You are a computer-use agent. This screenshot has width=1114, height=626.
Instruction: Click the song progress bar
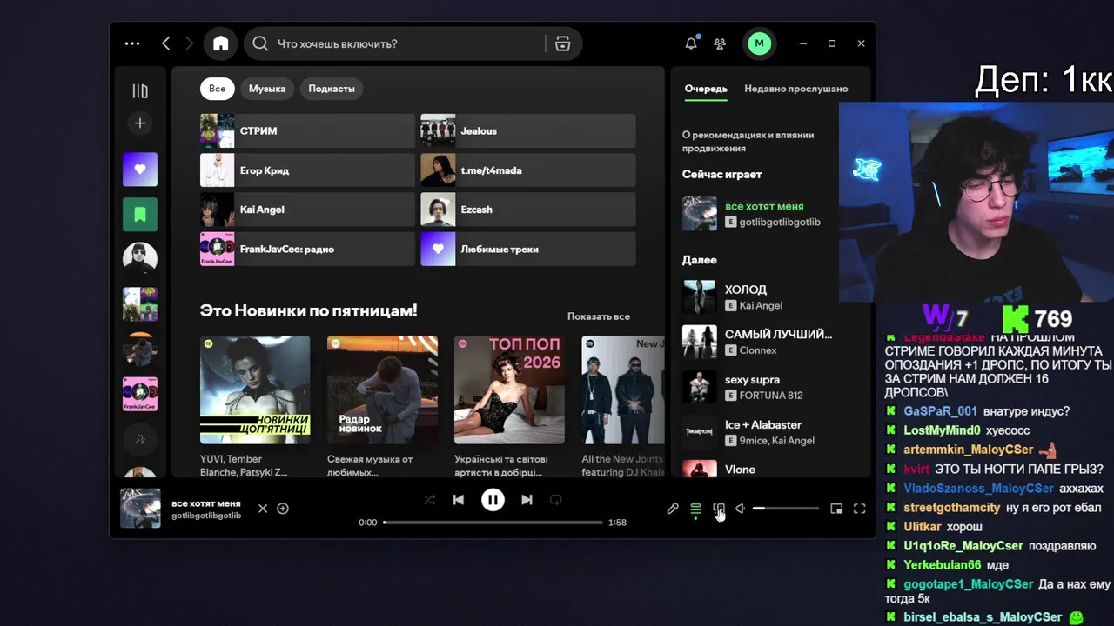pyautogui.click(x=493, y=523)
